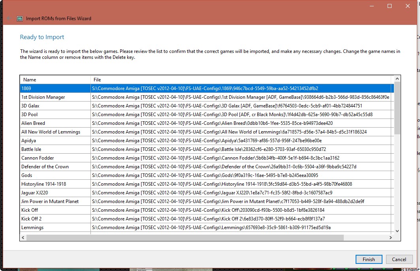Click the horizontal scrollbar thumb

point(184,237)
